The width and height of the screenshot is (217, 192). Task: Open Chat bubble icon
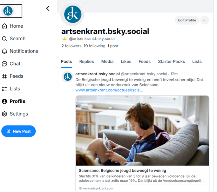pos(5,64)
